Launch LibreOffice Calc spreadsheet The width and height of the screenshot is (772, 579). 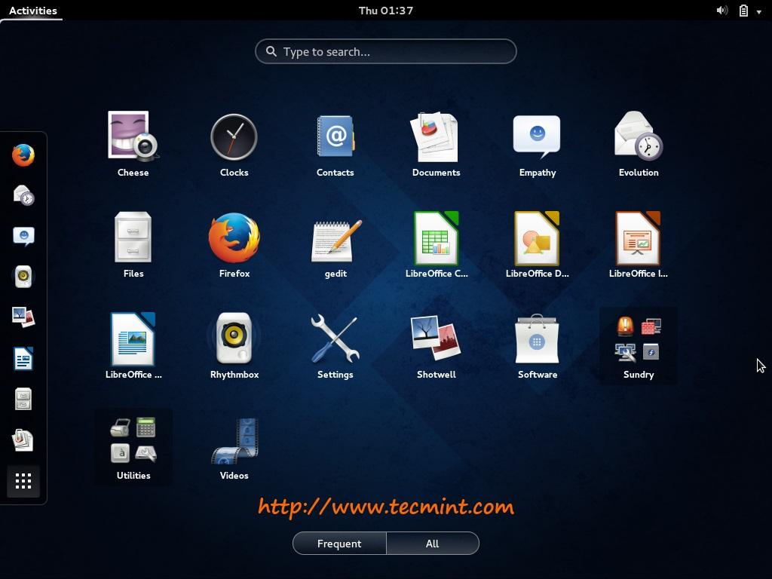[437, 245]
